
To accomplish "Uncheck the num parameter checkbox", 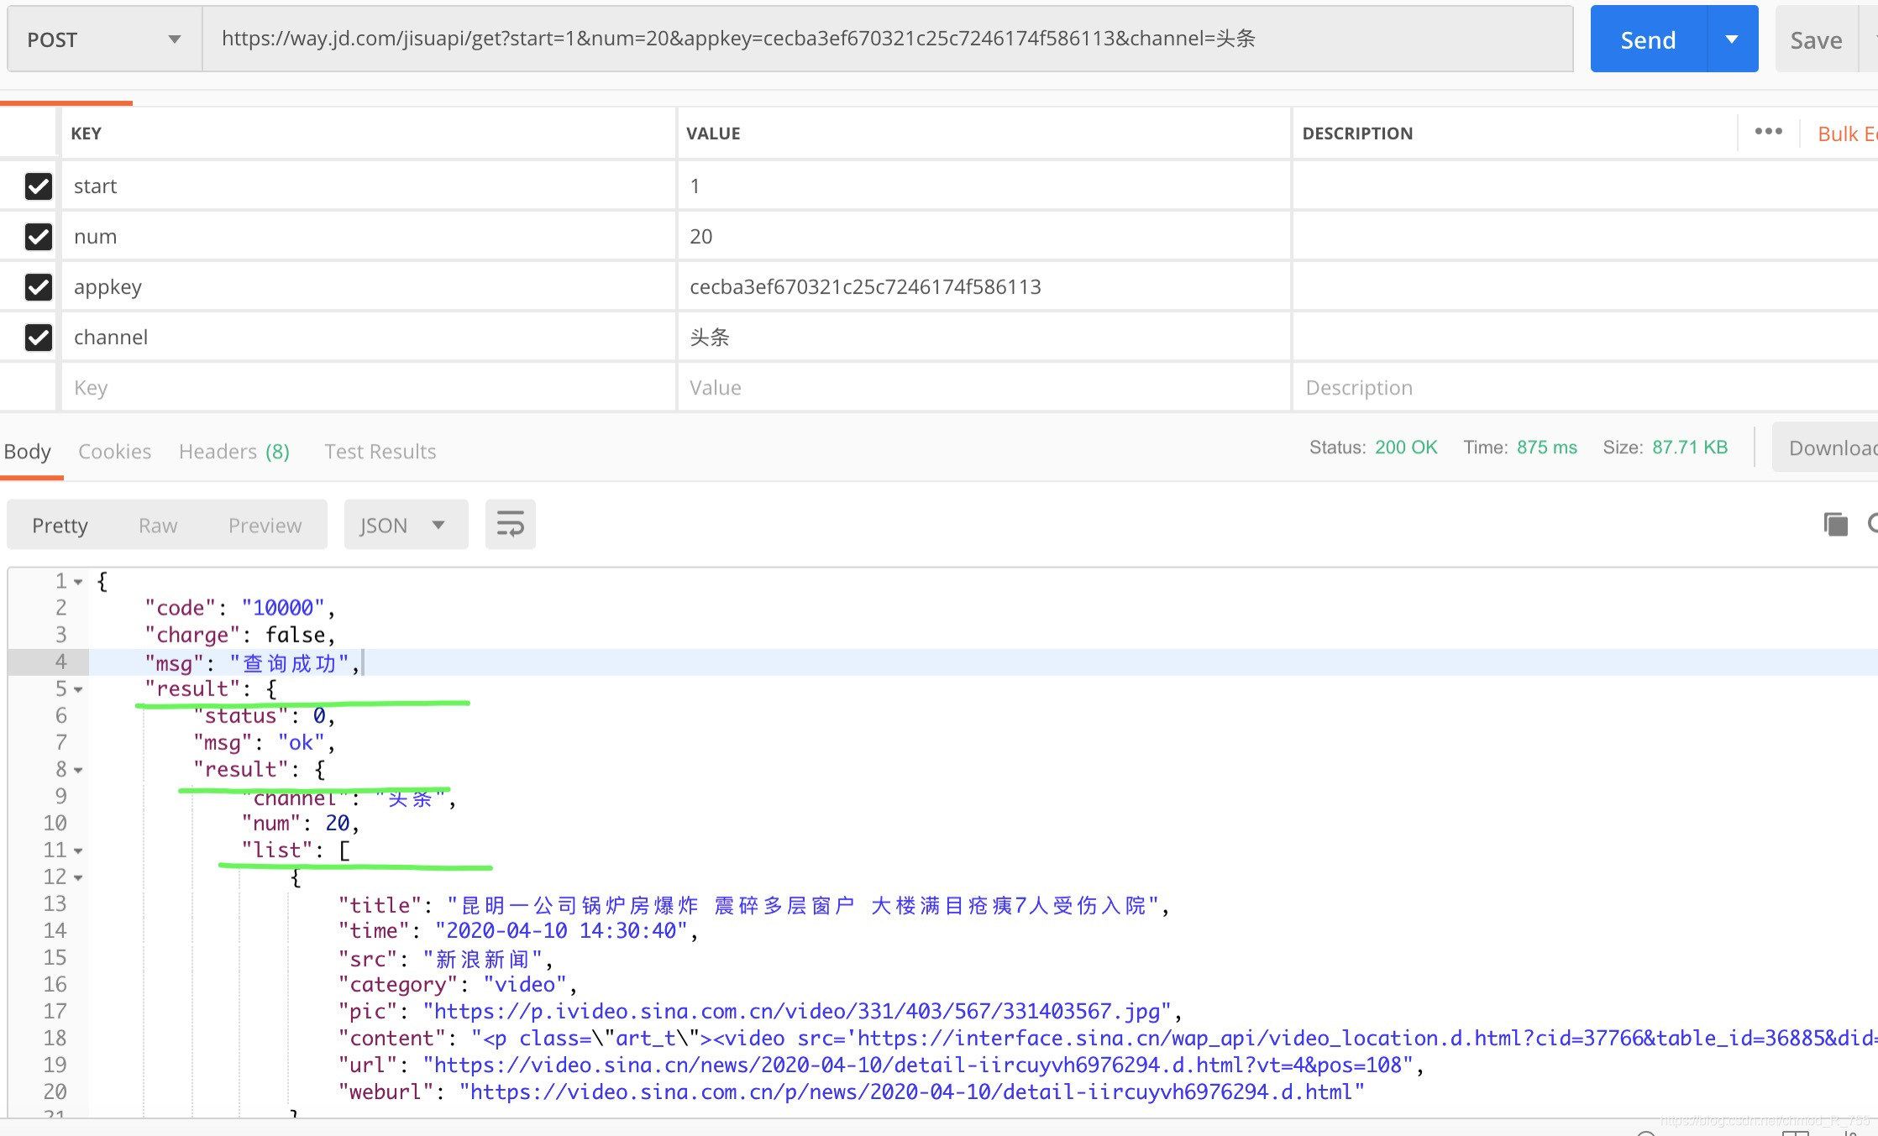I will (x=39, y=237).
